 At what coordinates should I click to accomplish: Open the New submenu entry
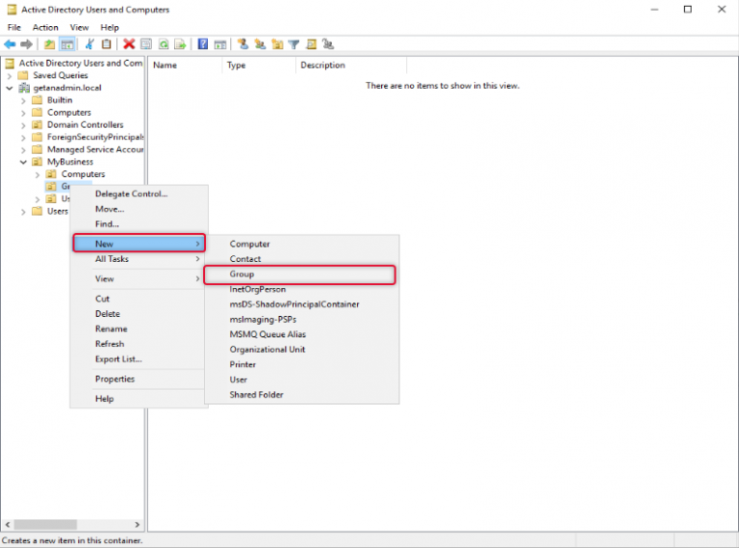tap(139, 244)
